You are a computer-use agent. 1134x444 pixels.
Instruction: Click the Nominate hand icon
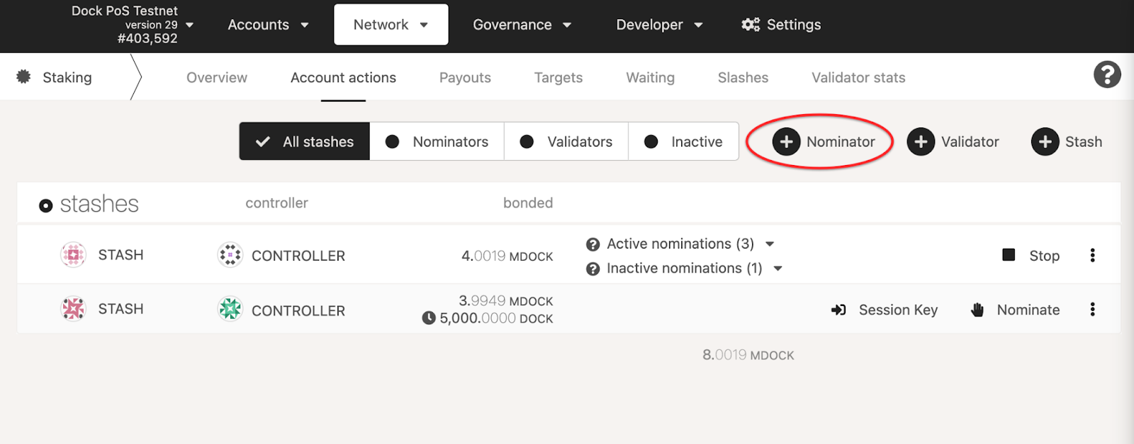pyautogui.click(x=977, y=309)
